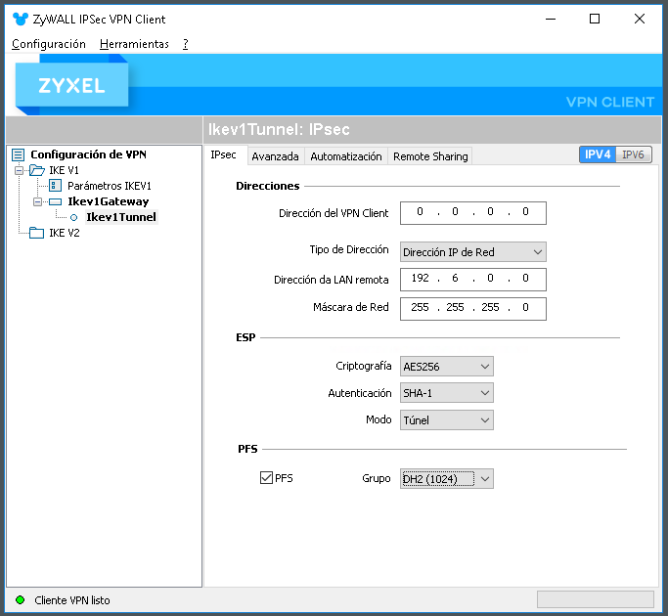The height and width of the screenshot is (616, 668).
Task: Select the IKE V1 tree label
Action: [x=64, y=170]
